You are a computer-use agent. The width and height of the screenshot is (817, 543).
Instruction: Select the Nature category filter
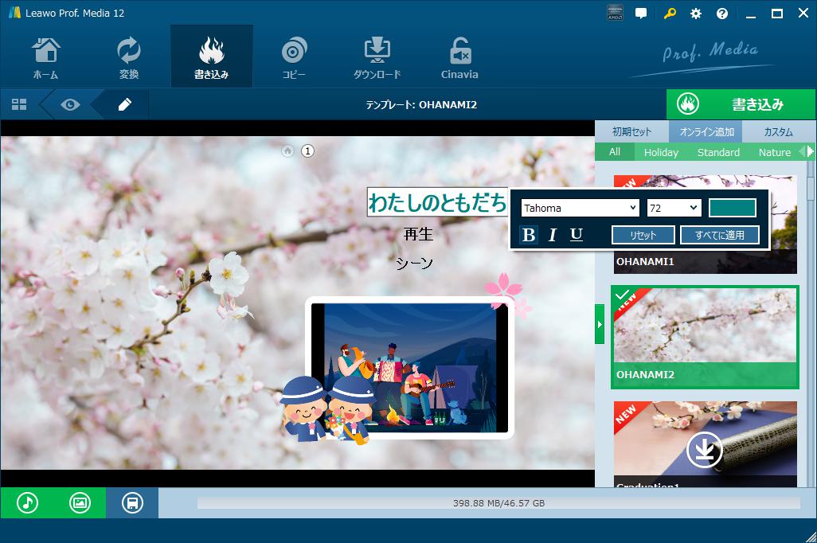coord(774,152)
